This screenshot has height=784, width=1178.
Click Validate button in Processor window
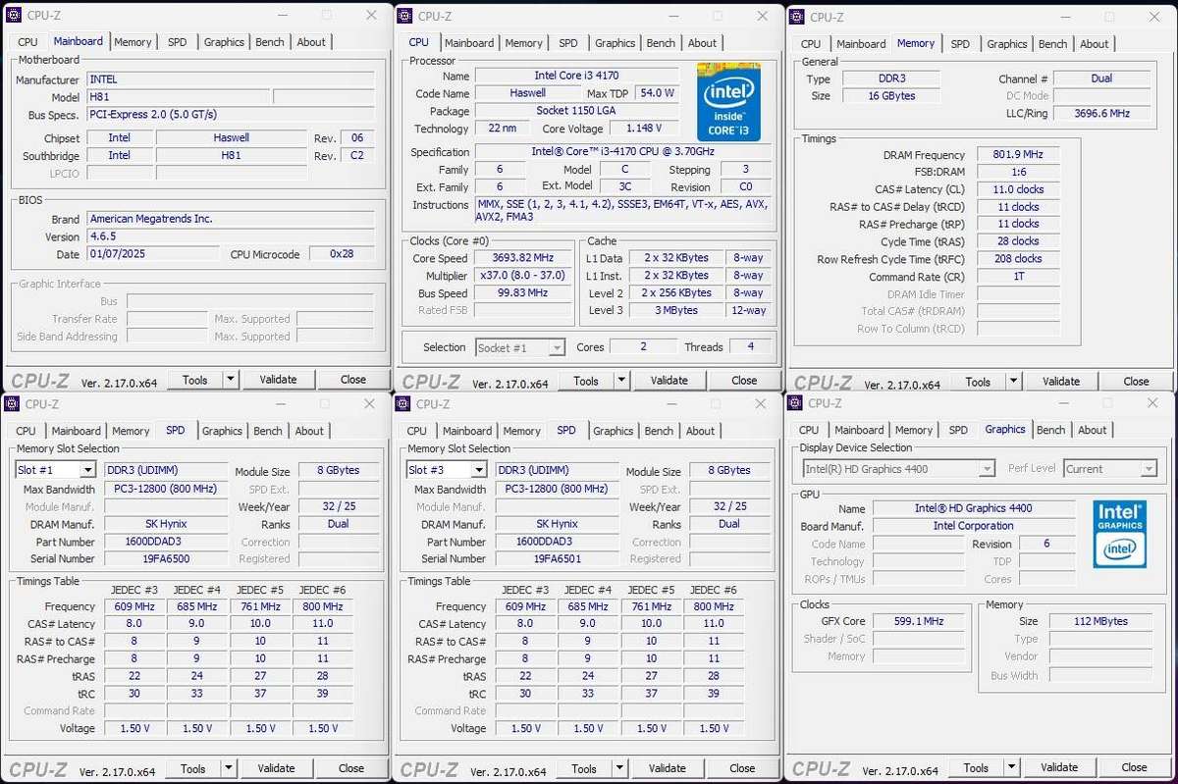click(669, 381)
